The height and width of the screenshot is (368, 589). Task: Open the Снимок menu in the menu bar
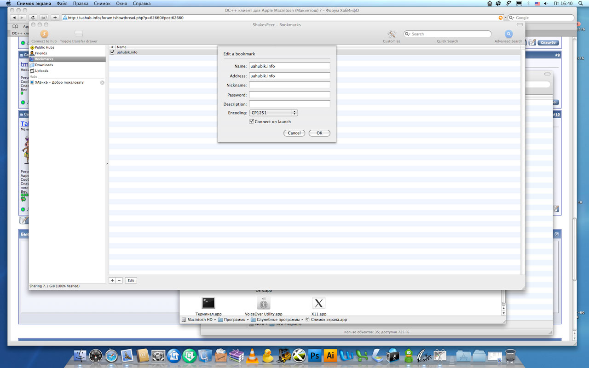(102, 3)
